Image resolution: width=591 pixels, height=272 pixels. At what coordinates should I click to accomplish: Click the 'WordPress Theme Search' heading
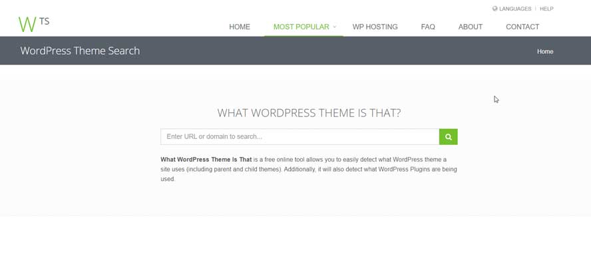click(80, 51)
